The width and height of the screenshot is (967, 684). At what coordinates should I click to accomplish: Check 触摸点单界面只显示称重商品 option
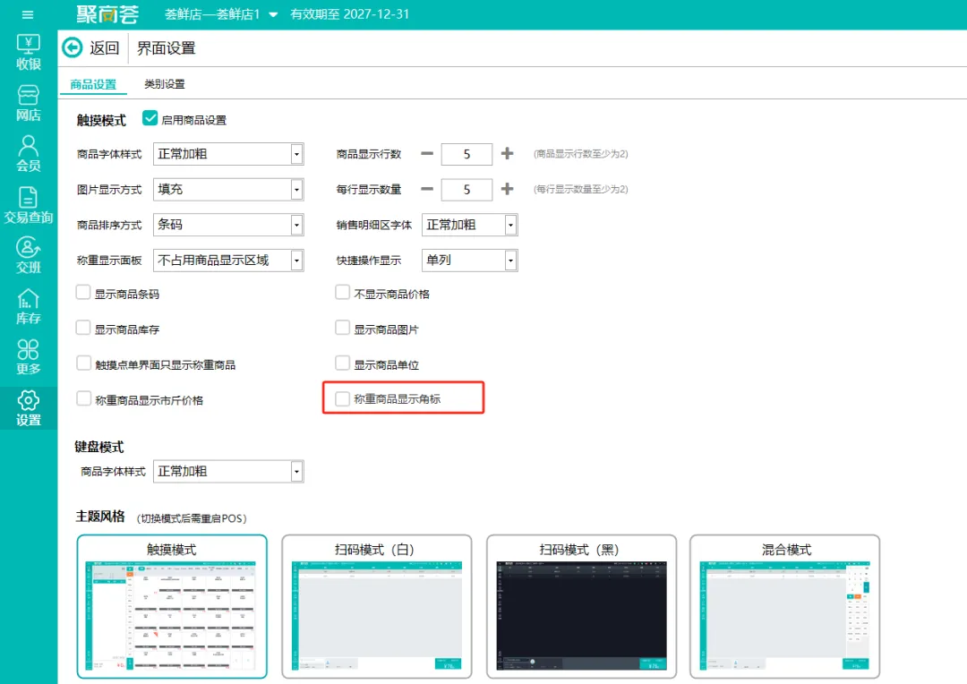pyautogui.click(x=83, y=363)
